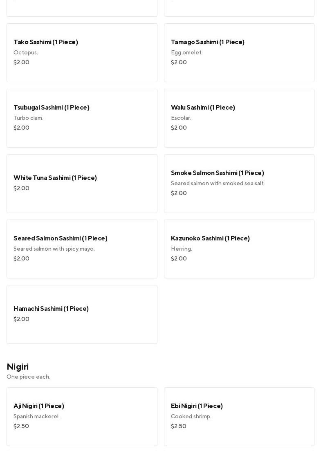Click the "One piece each." section description
This screenshot has width=321, height=451.
[x=28, y=377]
